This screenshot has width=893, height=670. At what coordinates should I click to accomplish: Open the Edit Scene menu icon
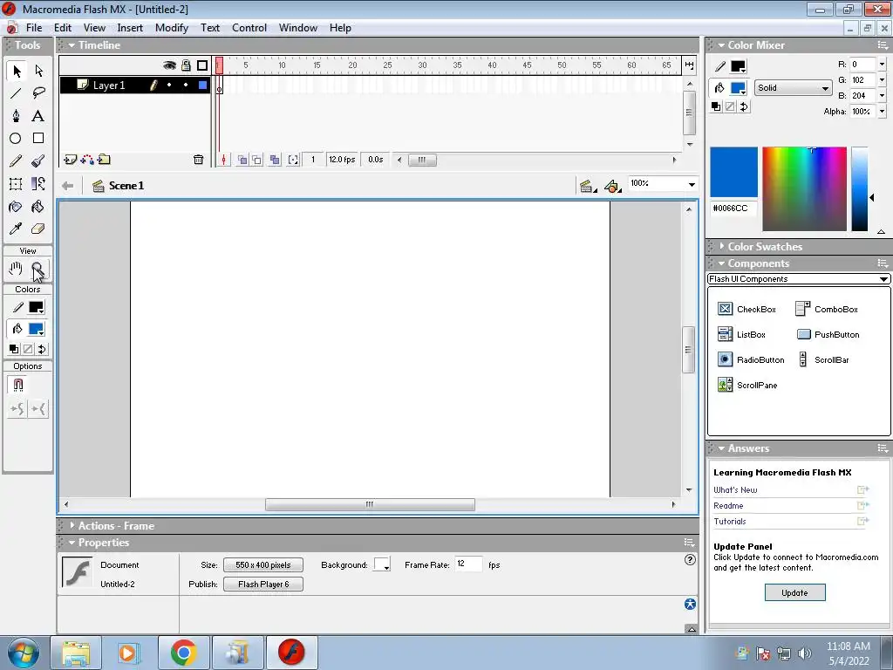[x=588, y=187]
